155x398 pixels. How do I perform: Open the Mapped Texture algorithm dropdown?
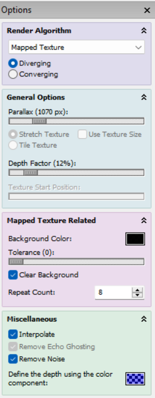click(76, 47)
